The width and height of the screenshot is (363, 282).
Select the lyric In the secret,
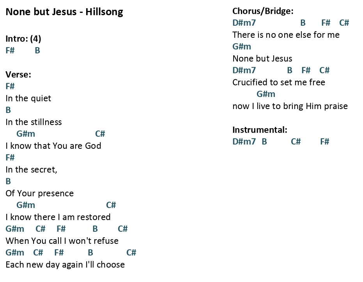click(31, 169)
